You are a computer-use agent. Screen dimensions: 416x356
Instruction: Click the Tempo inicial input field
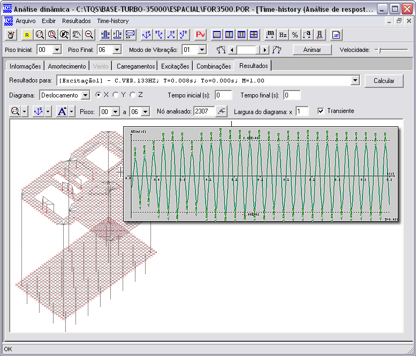[223, 95]
